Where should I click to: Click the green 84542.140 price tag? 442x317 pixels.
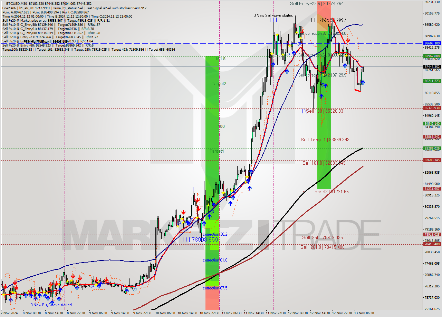432,123
